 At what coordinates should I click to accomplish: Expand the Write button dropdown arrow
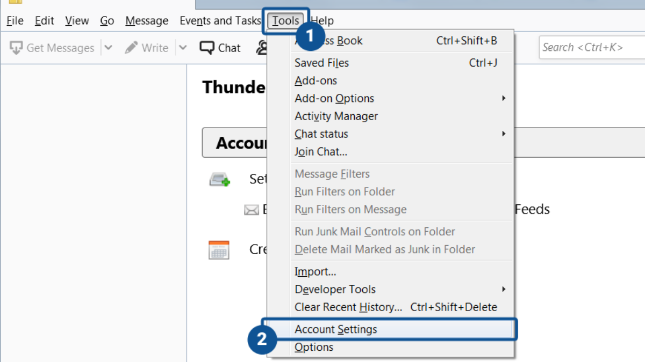(x=183, y=48)
